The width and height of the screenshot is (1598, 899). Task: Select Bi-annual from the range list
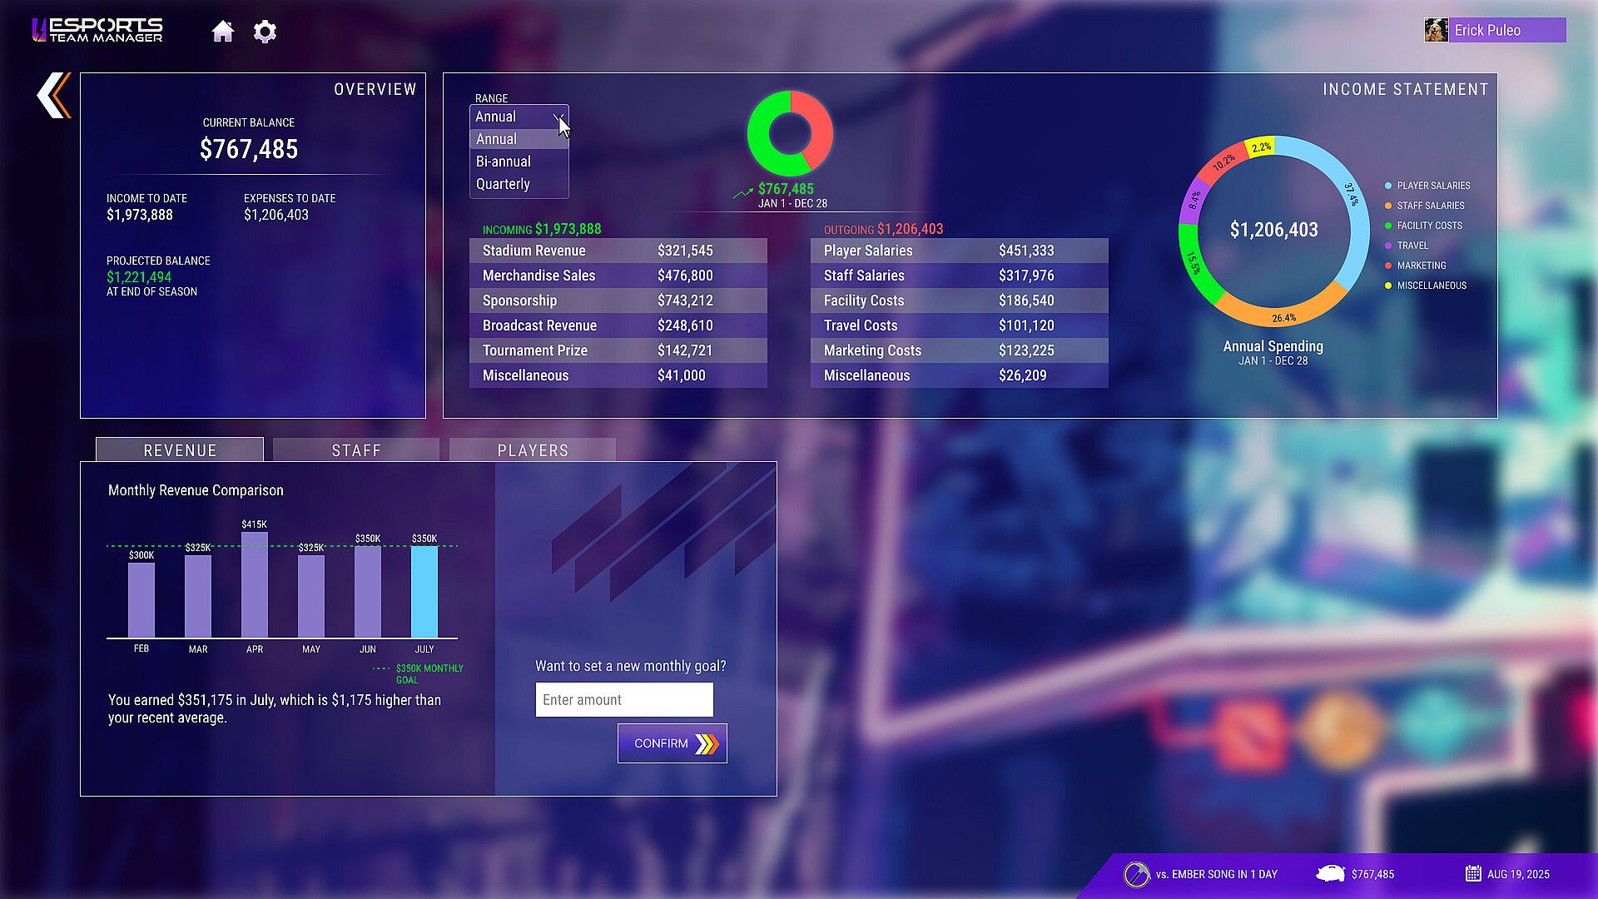[x=504, y=161]
